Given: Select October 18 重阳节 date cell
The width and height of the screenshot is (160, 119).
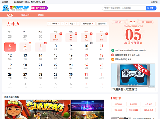Looking at the screenshot, I should 101,56.
